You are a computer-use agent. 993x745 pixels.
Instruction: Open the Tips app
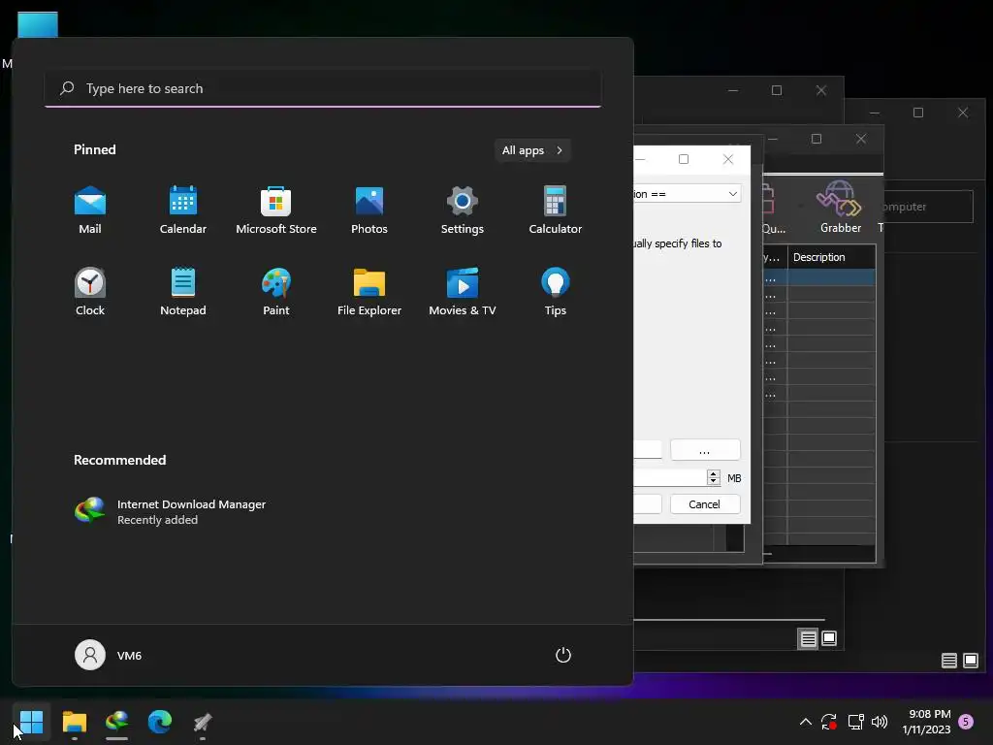(x=556, y=292)
